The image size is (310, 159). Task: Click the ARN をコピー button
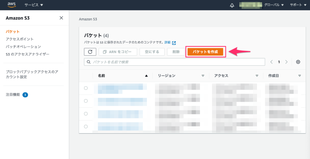[x=118, y=52]
